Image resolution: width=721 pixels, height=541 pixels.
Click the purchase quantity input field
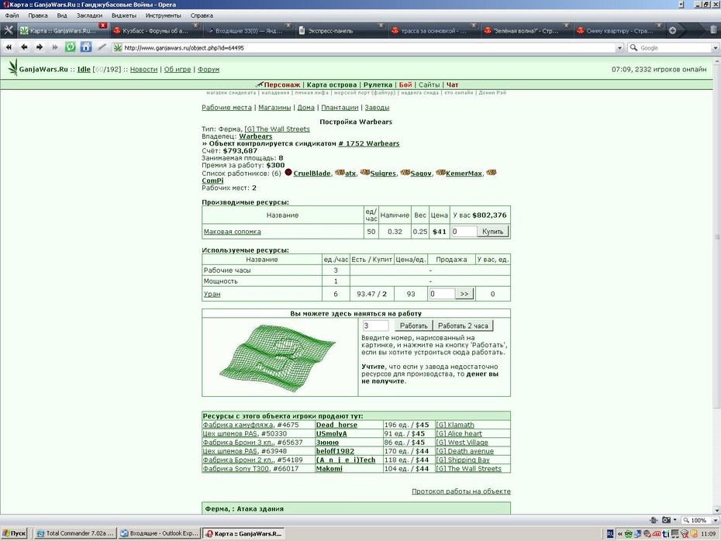[464, 232]
